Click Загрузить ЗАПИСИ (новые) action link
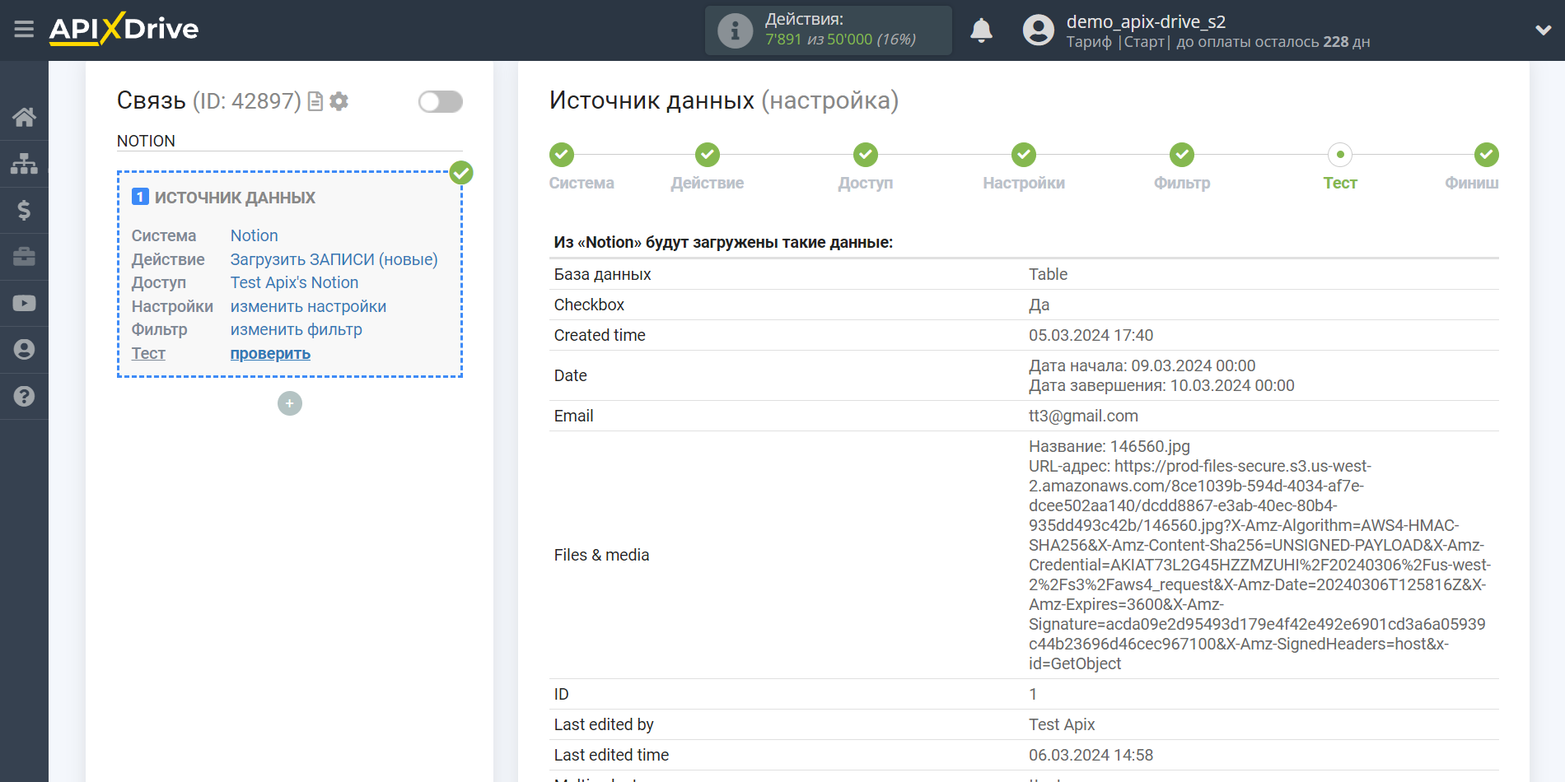 (334, 259)
